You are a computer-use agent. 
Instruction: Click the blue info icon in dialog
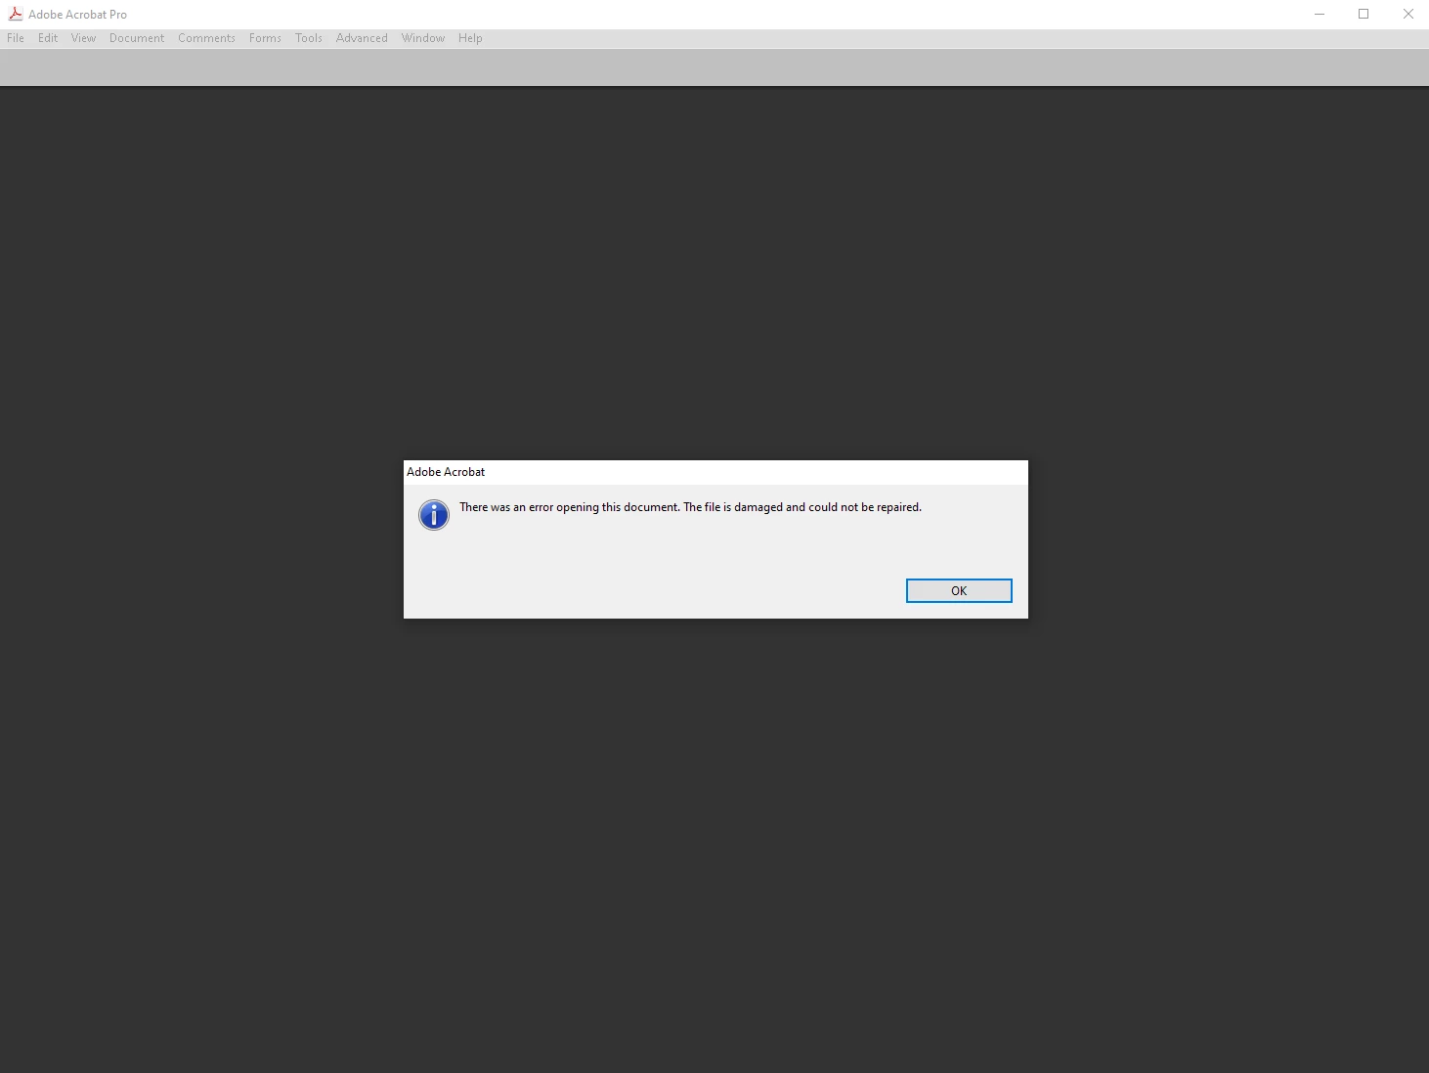(x=434, y=515)
